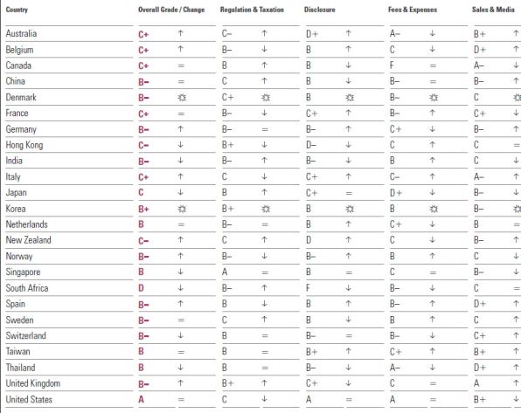Click Denmark's Regulation & Taxation star icon
Image resolution: width=521 pixels, height=413 pixels.
pos(266,98)
